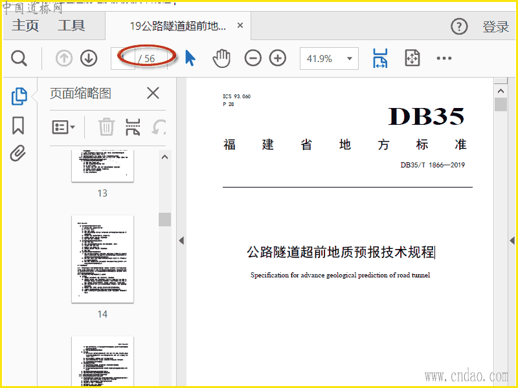Close the 页面缩略图 panel
The height and width of the screenshot is (388, 518).
point(153,93)
